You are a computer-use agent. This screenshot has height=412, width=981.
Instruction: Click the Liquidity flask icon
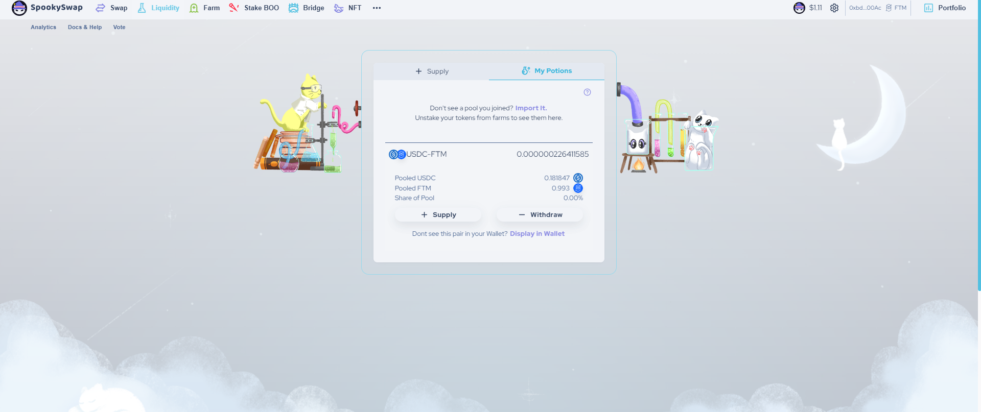142,8
